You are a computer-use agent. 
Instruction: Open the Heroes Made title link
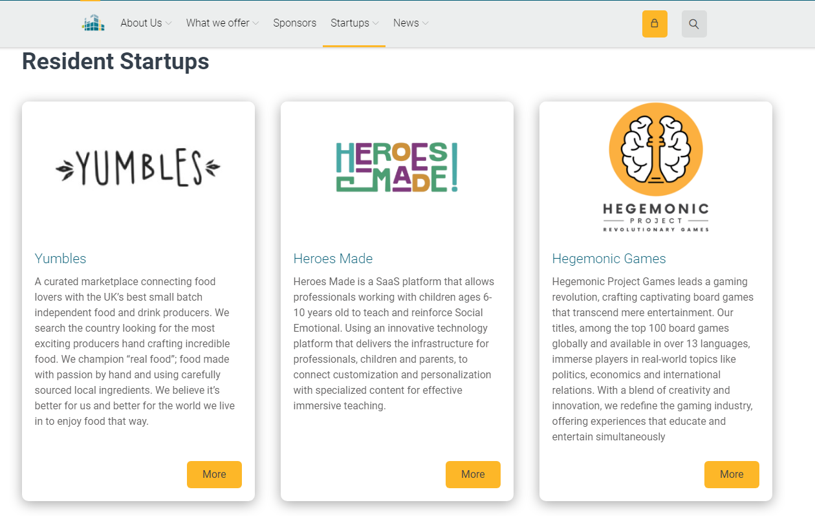(x=333, y=259)
